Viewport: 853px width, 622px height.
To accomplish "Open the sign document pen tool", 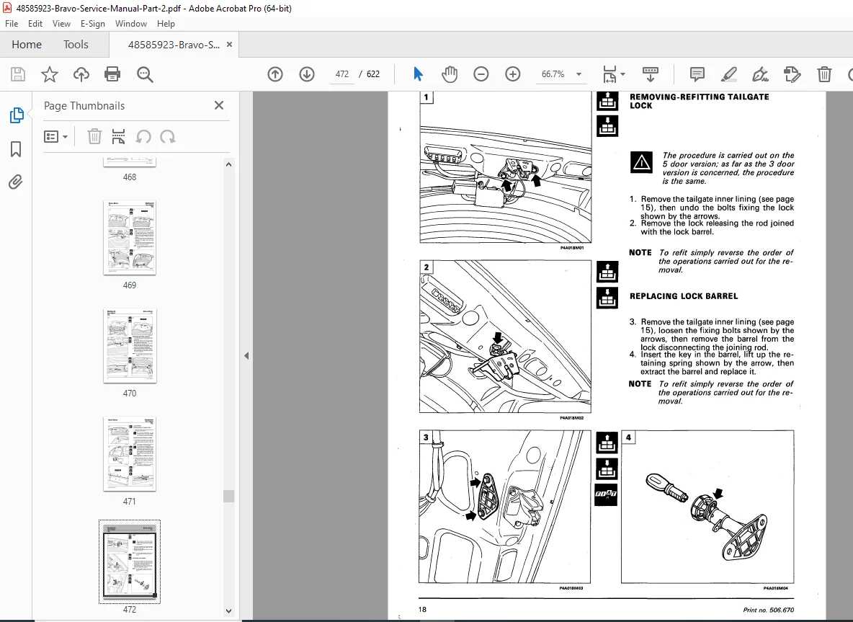I will (x=760, y=74).
